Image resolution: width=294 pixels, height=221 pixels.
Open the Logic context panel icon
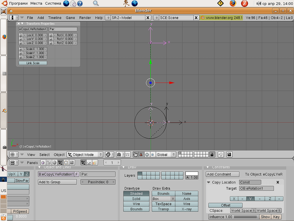[x=43, y=163]
